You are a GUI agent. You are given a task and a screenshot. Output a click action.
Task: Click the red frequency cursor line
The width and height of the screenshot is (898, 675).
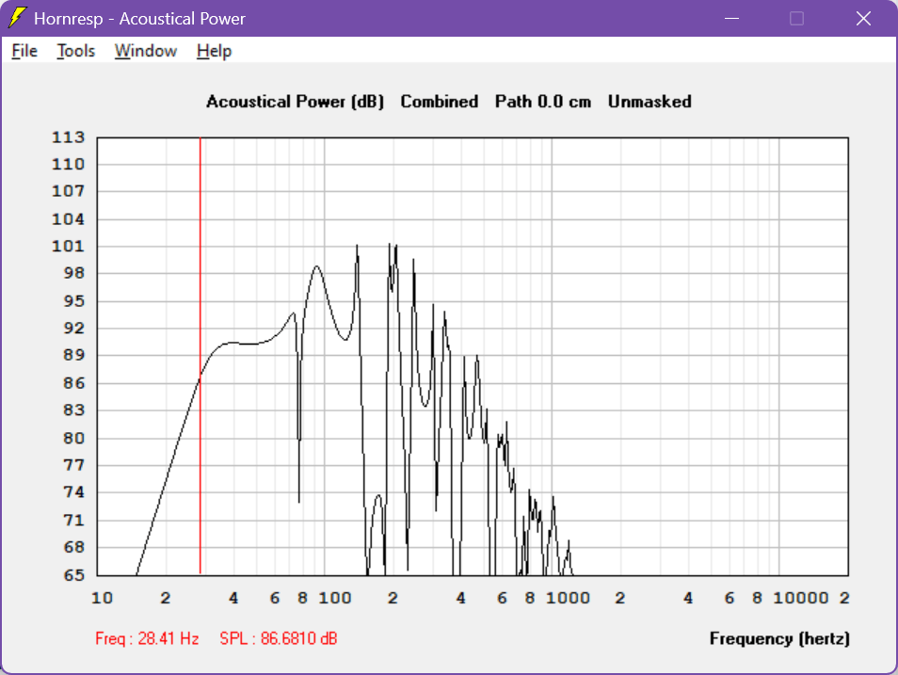click(200, 355)
